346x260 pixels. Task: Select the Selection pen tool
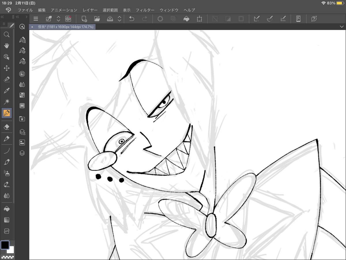[7, 79]
